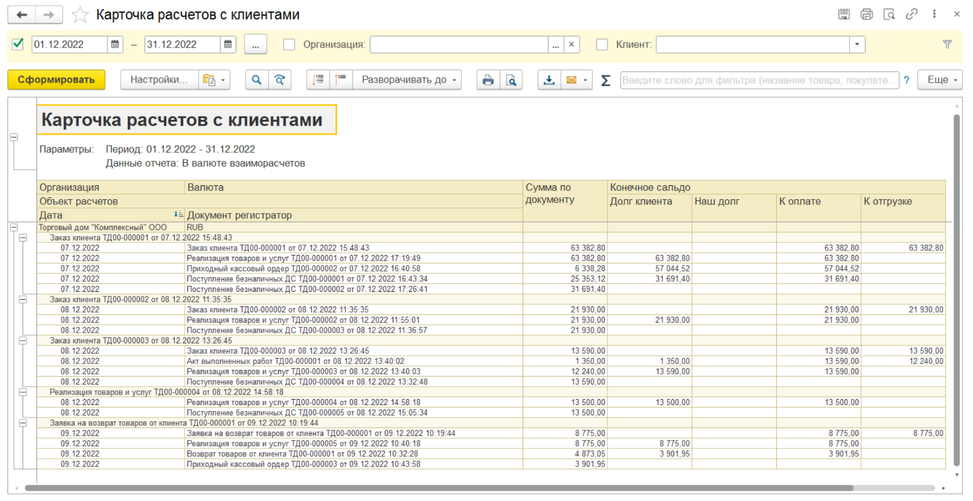Screen dimensions: 973x501
Task: Enable the Организация filter checkbox
Action: point(289,44)
